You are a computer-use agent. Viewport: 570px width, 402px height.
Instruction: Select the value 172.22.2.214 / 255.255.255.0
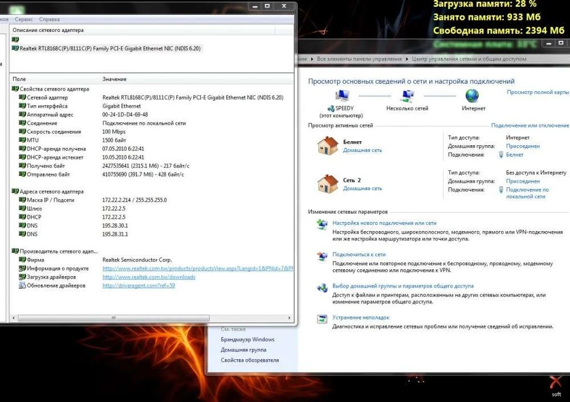pos(135,200)
